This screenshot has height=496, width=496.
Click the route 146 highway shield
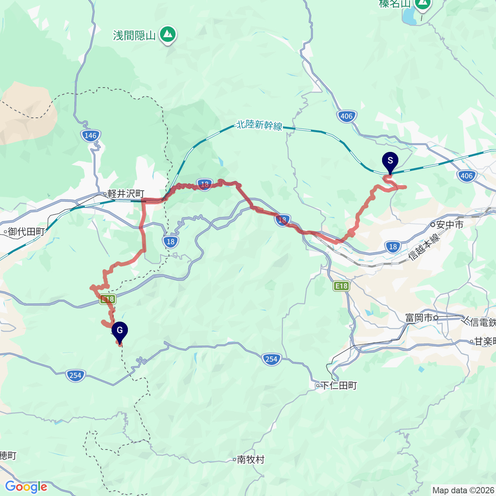pyautogui.click(x=91, y=136)
